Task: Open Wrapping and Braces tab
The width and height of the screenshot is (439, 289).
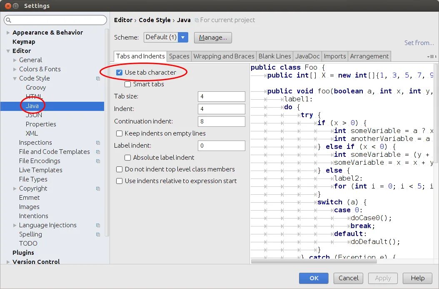Action: [x=224, y=56]
